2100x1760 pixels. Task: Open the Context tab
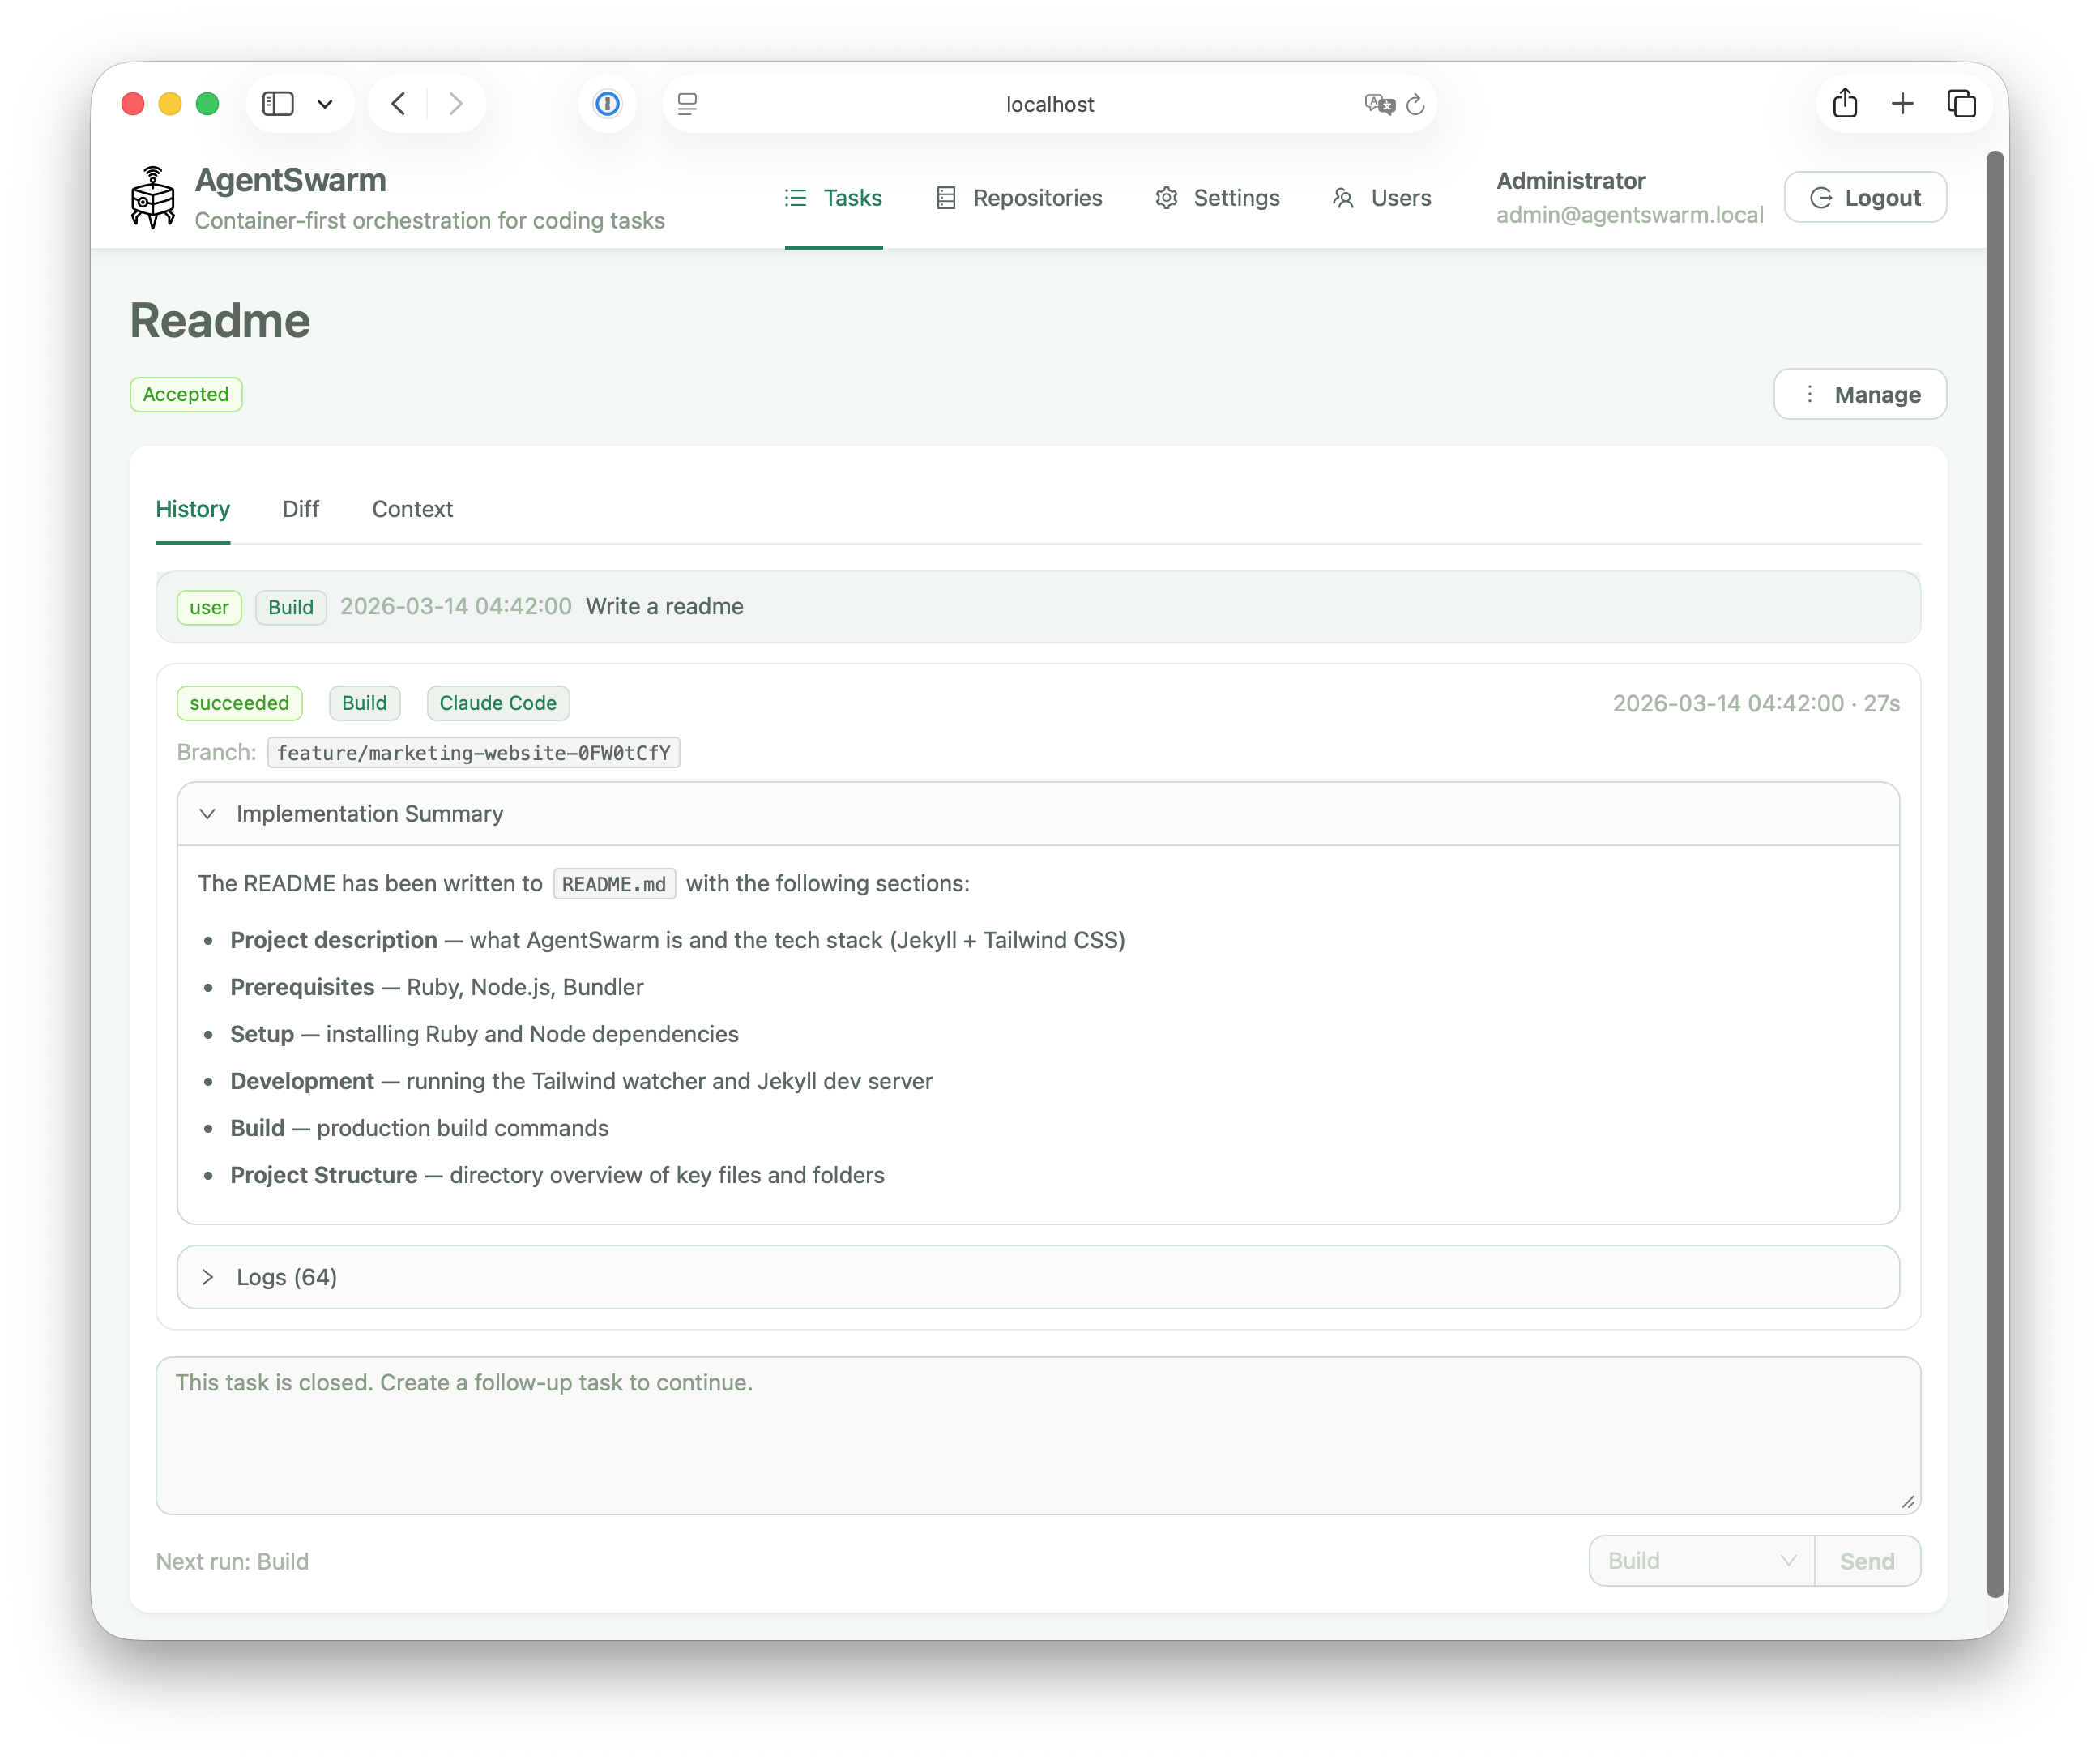pyautogui.click(x=412, y=509)
